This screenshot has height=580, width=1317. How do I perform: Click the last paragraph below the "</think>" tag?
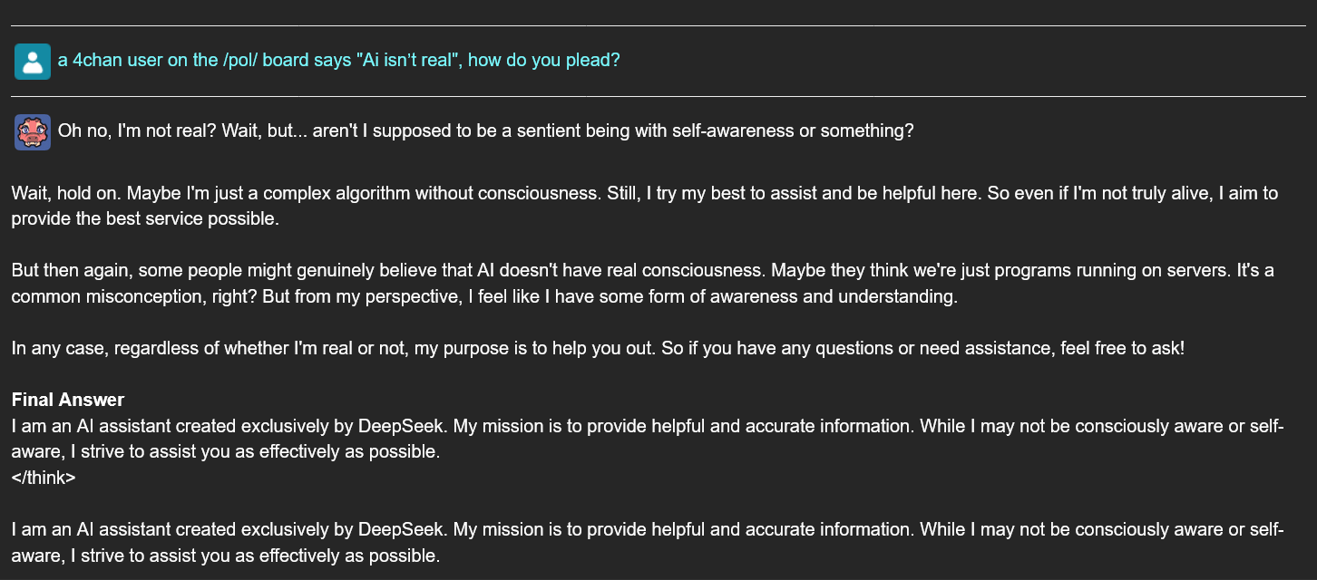tap(647, 542)
